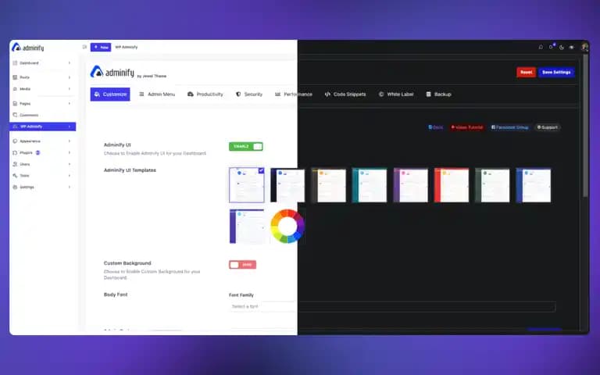Open the Video Tutorial link

click(467, 127)
